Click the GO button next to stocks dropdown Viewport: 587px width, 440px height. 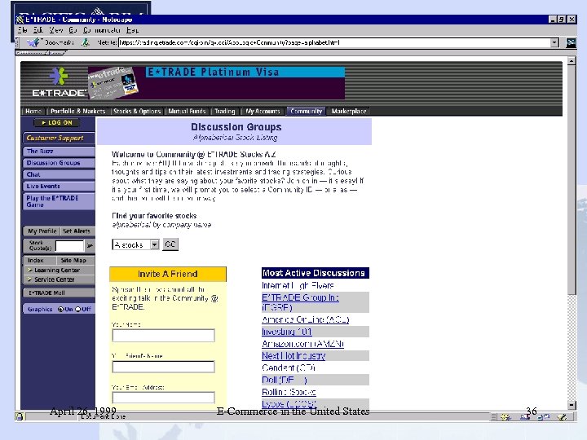(170, 244)
